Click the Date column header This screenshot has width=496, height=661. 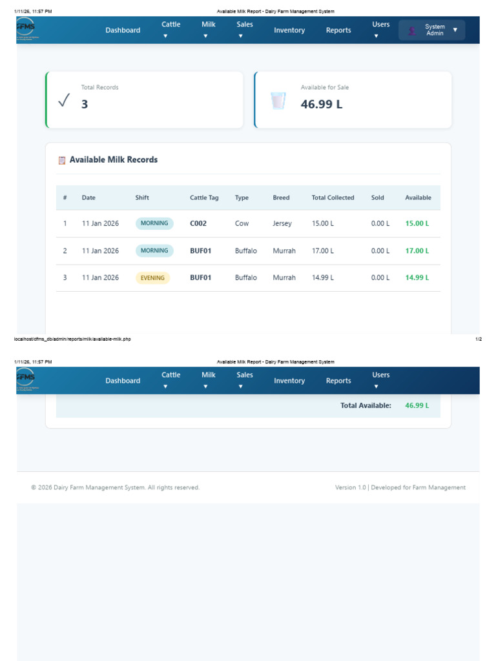(x=88, y=198)
